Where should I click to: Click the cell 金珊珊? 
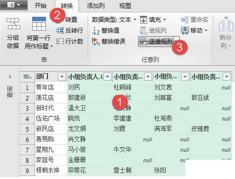90,160
